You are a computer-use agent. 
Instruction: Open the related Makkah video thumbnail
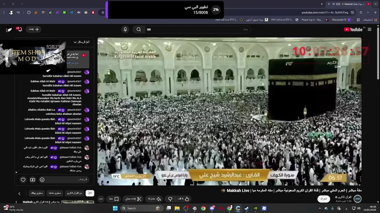(77, 202)
